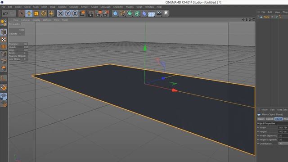This screenshot has height=162, width=288.
Task: Select the Object tab in Attributes
Action: [278, 119]
